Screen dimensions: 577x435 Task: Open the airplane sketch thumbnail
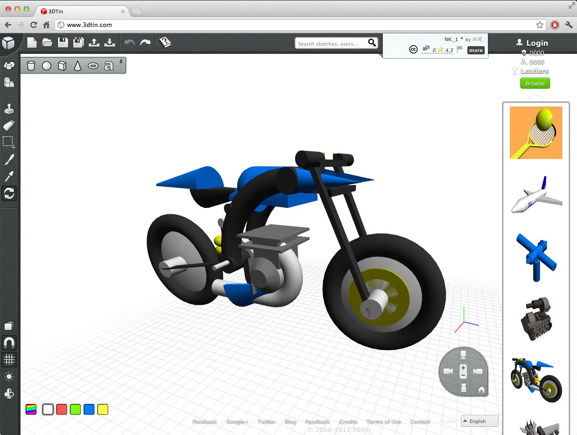click(536, 195)
